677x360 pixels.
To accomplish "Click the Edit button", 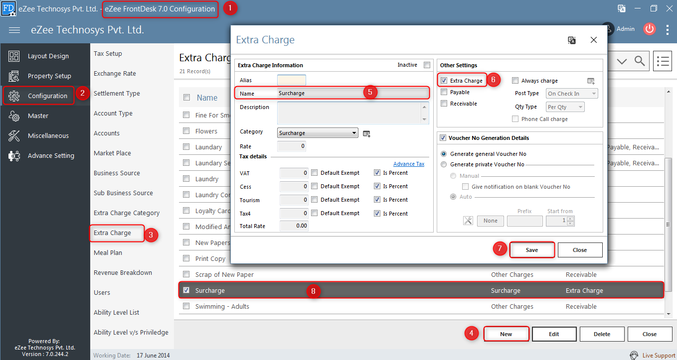I will (x=554, y=334).
